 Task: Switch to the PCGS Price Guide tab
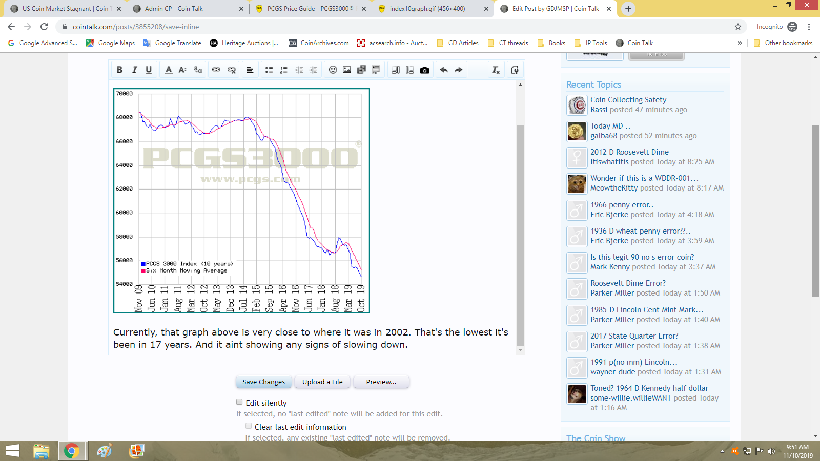[x=310, y=9]
